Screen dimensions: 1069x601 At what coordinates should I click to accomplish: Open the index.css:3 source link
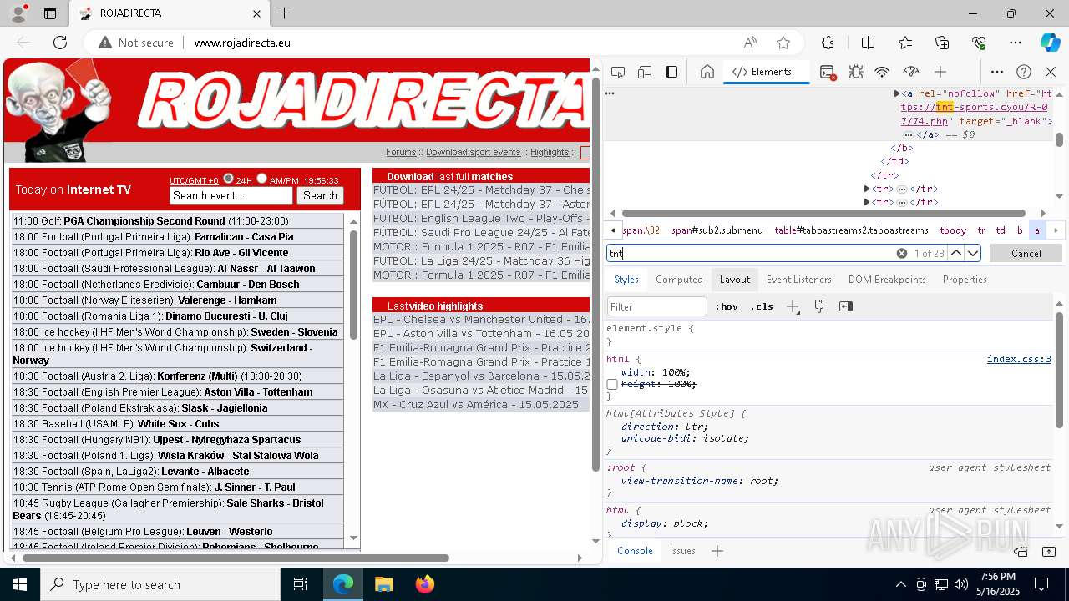tap(1019, 359)
